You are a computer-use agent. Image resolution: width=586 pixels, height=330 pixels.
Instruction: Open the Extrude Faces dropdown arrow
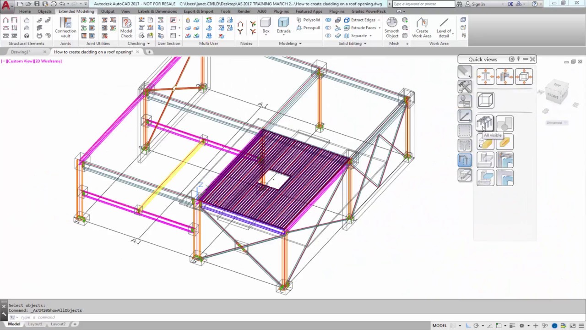coord(380,28)
